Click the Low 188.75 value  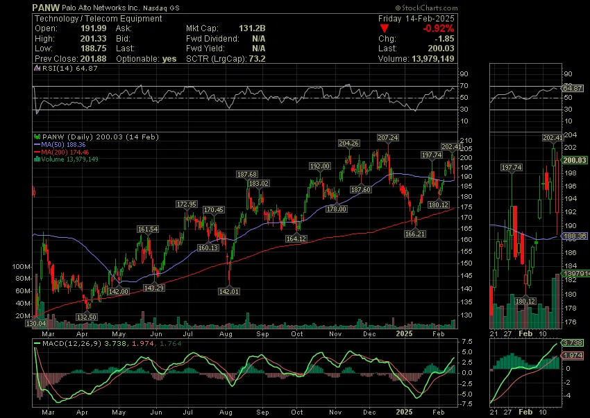click(93, 49)
